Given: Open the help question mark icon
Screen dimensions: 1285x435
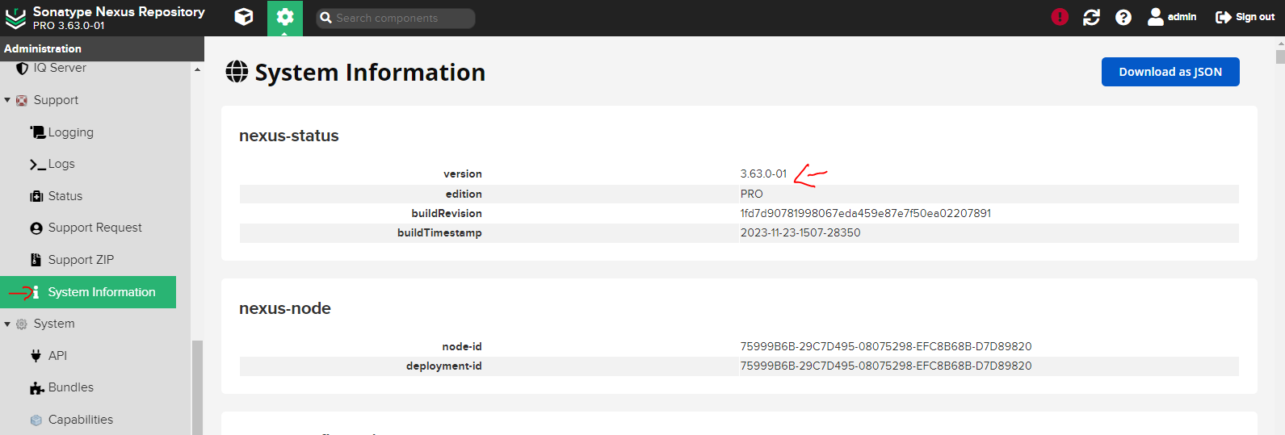Looking at the screenshot, I should click(1123, 17).
